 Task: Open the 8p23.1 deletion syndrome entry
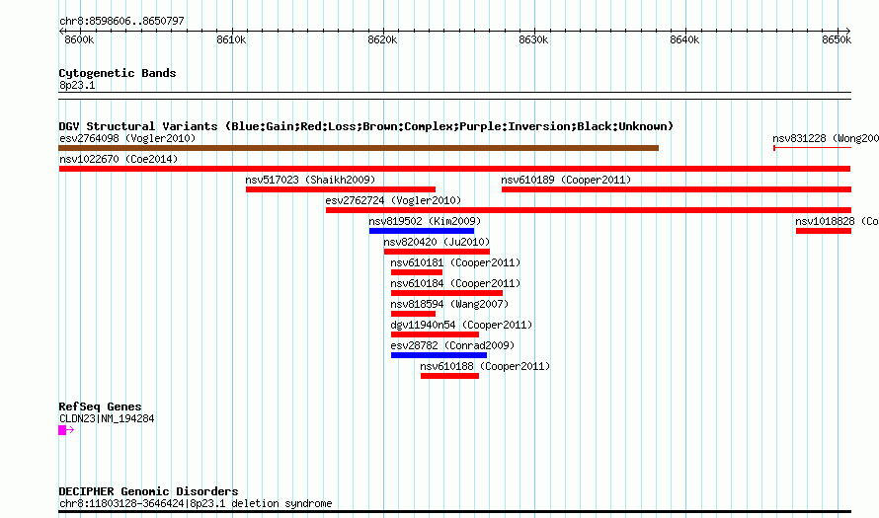[x=196, y=503]
